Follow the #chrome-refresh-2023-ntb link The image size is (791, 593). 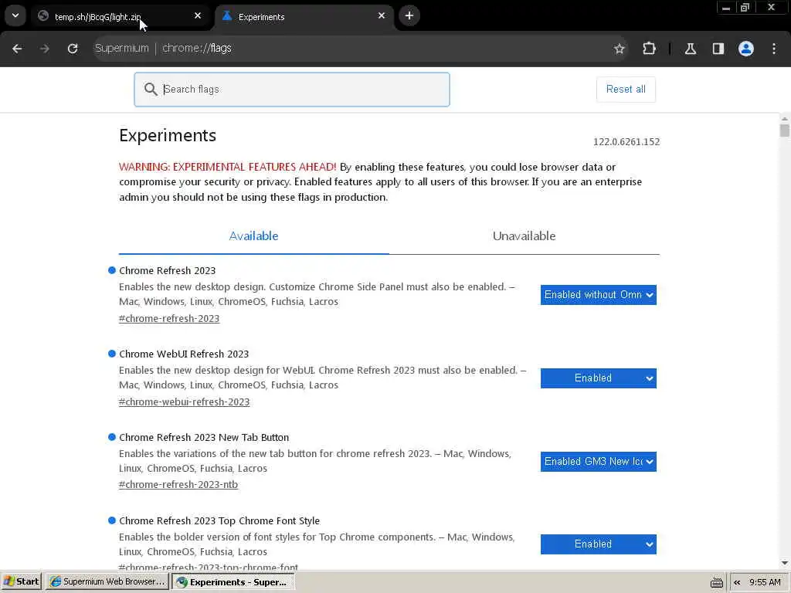(x=178, y=485)
